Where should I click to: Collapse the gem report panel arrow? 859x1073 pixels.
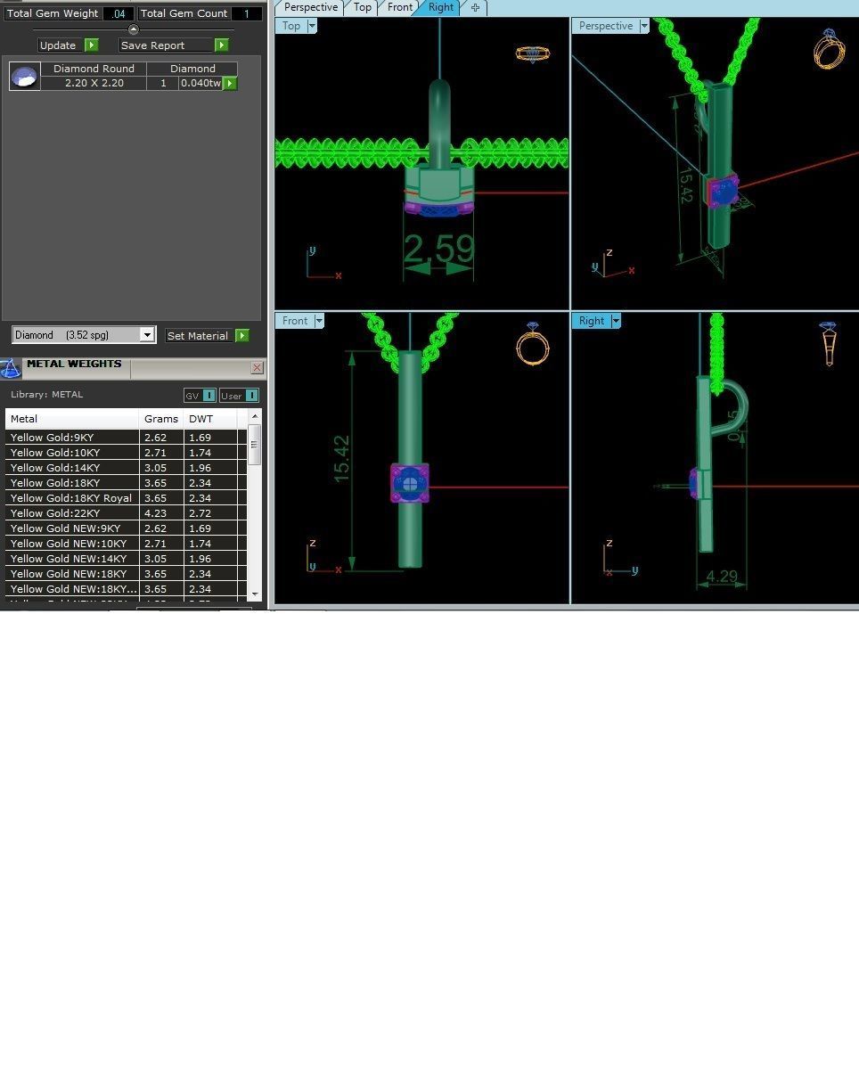click(x=134, y=29)
